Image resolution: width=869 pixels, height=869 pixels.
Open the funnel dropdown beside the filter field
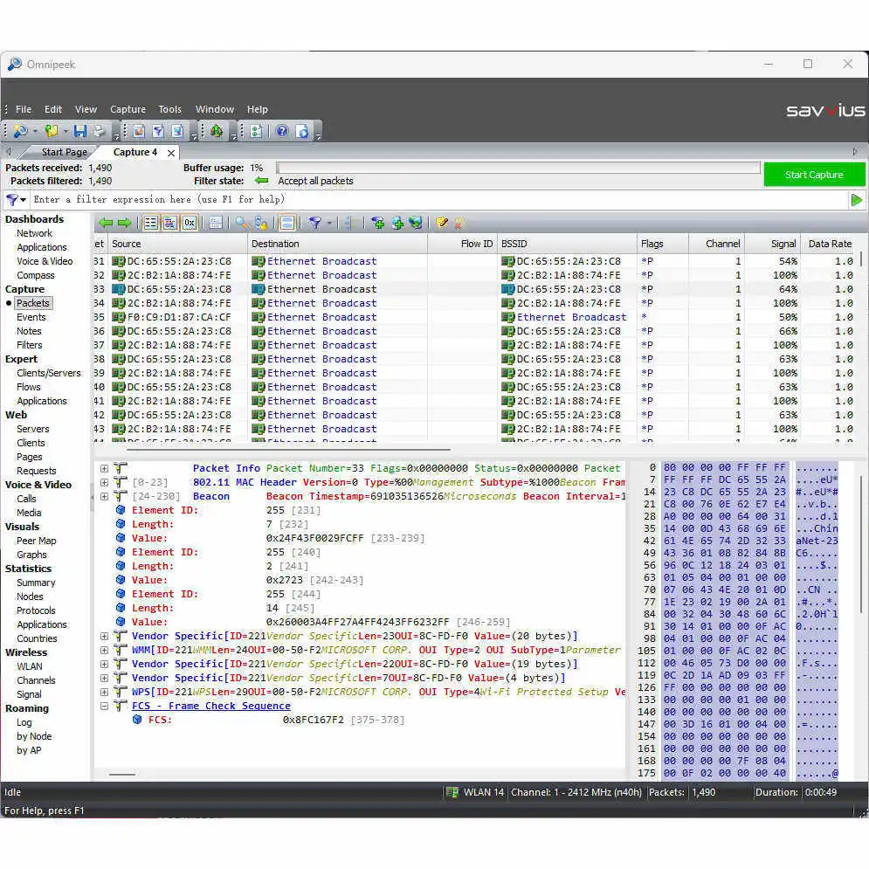(16, 199)
